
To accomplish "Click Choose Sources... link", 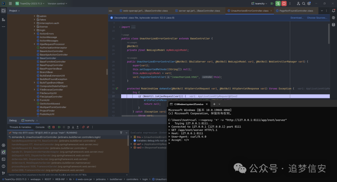I will [317, 18].
